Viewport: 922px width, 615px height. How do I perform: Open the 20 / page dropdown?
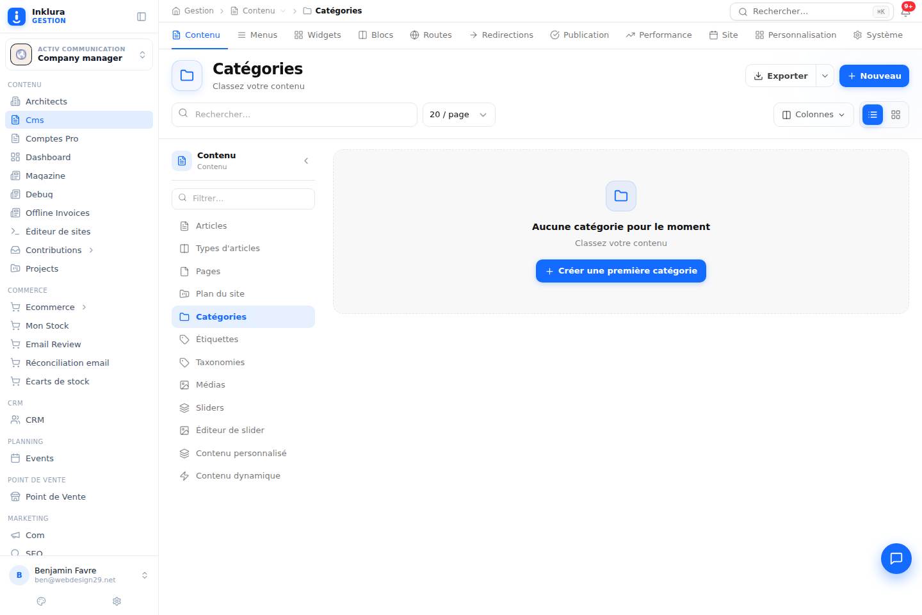pyautogui.click(x=459, y=115)
